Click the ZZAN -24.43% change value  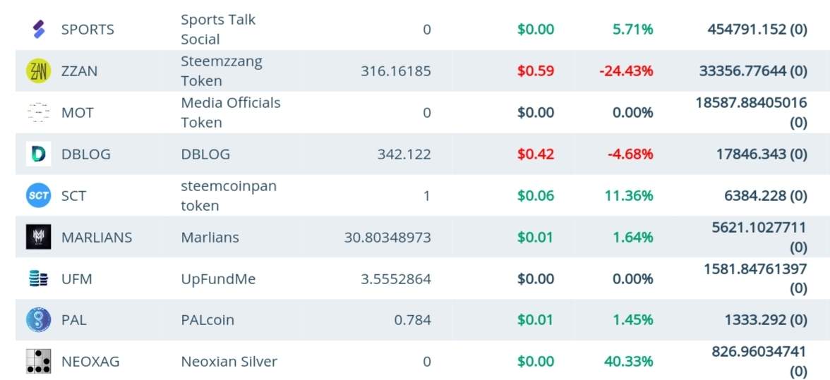pos(626,71)
